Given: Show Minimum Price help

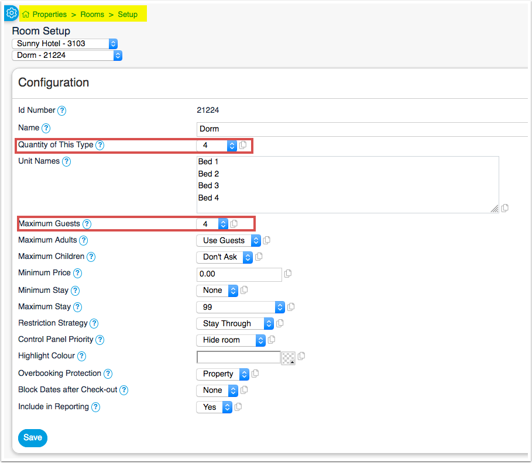Looking at the screenshot, I should click(x=77, y=273).
